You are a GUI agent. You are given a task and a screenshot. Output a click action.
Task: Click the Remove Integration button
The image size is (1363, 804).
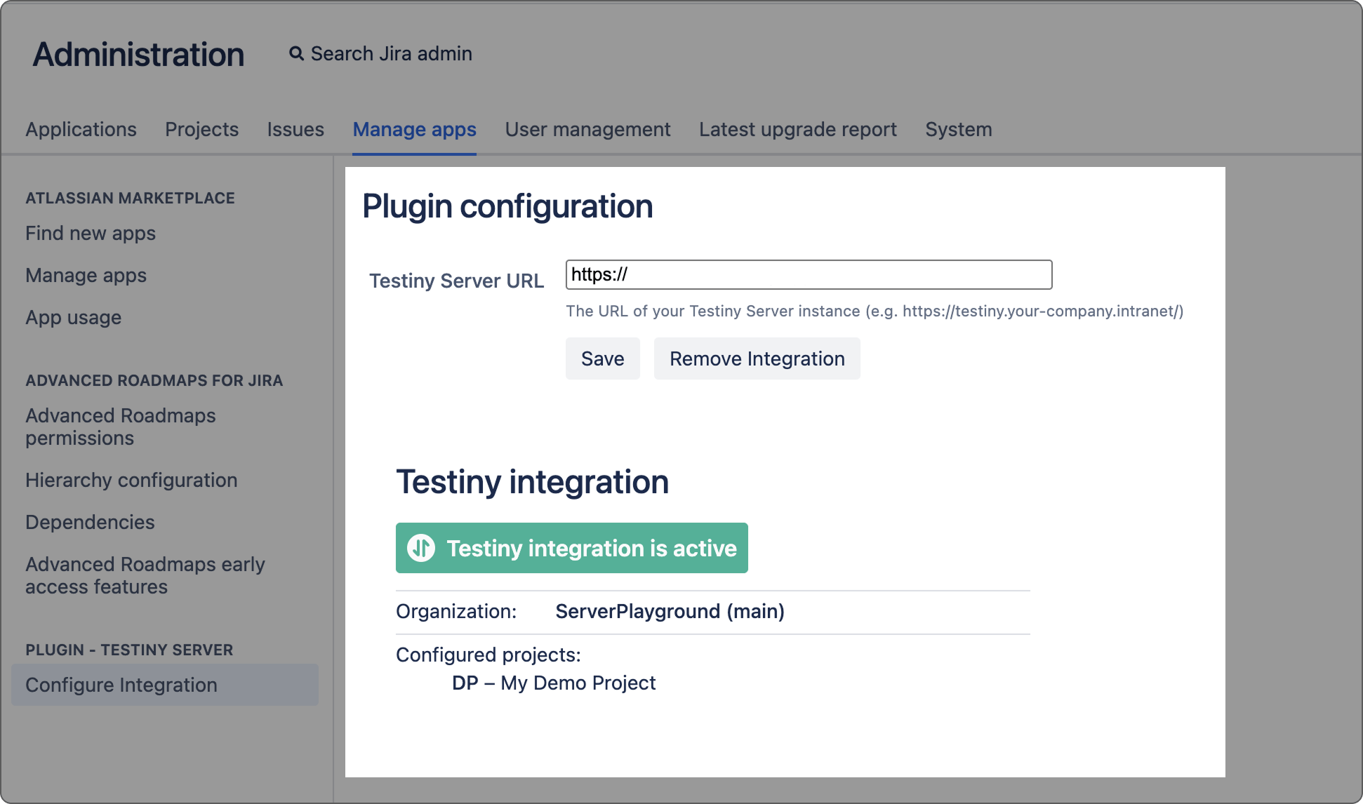click(x=757, y=359)
